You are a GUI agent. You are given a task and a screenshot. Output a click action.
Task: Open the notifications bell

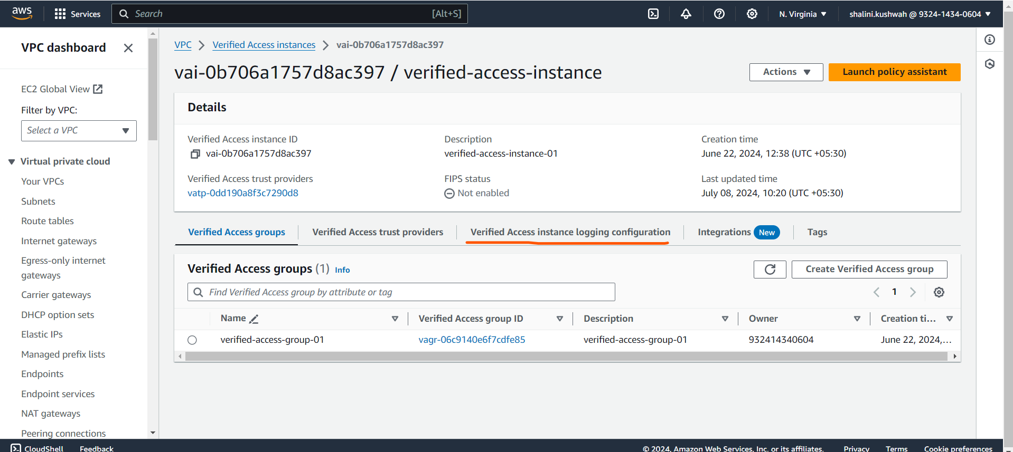pyautogui.click(x=686, y=14)
